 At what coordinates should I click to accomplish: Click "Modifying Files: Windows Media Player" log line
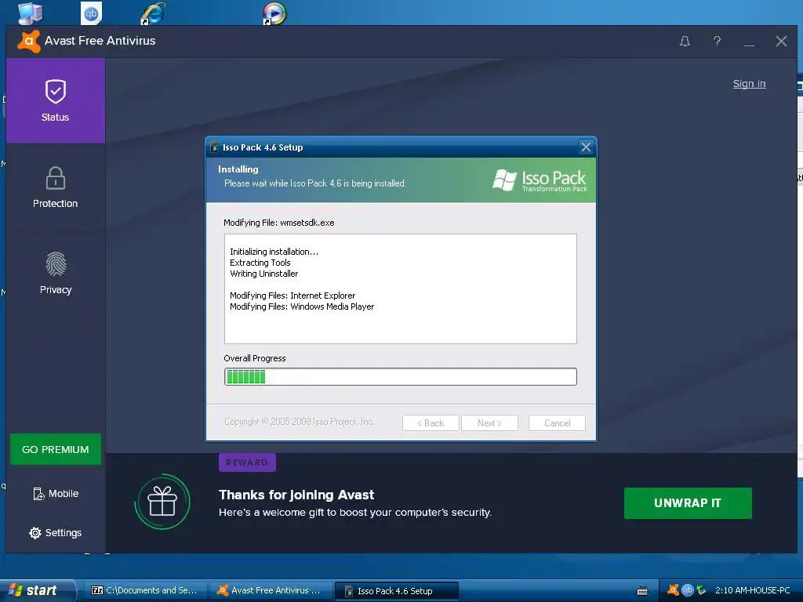[302, 306]
